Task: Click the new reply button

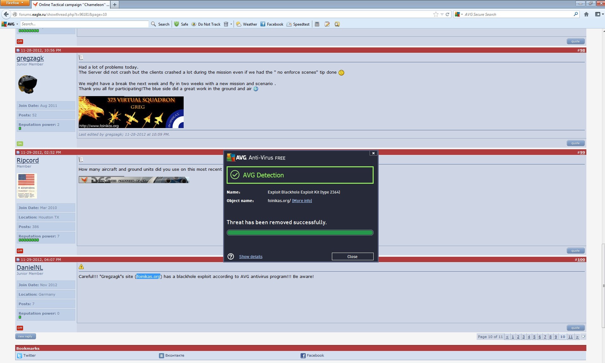Action: point(25,336)
